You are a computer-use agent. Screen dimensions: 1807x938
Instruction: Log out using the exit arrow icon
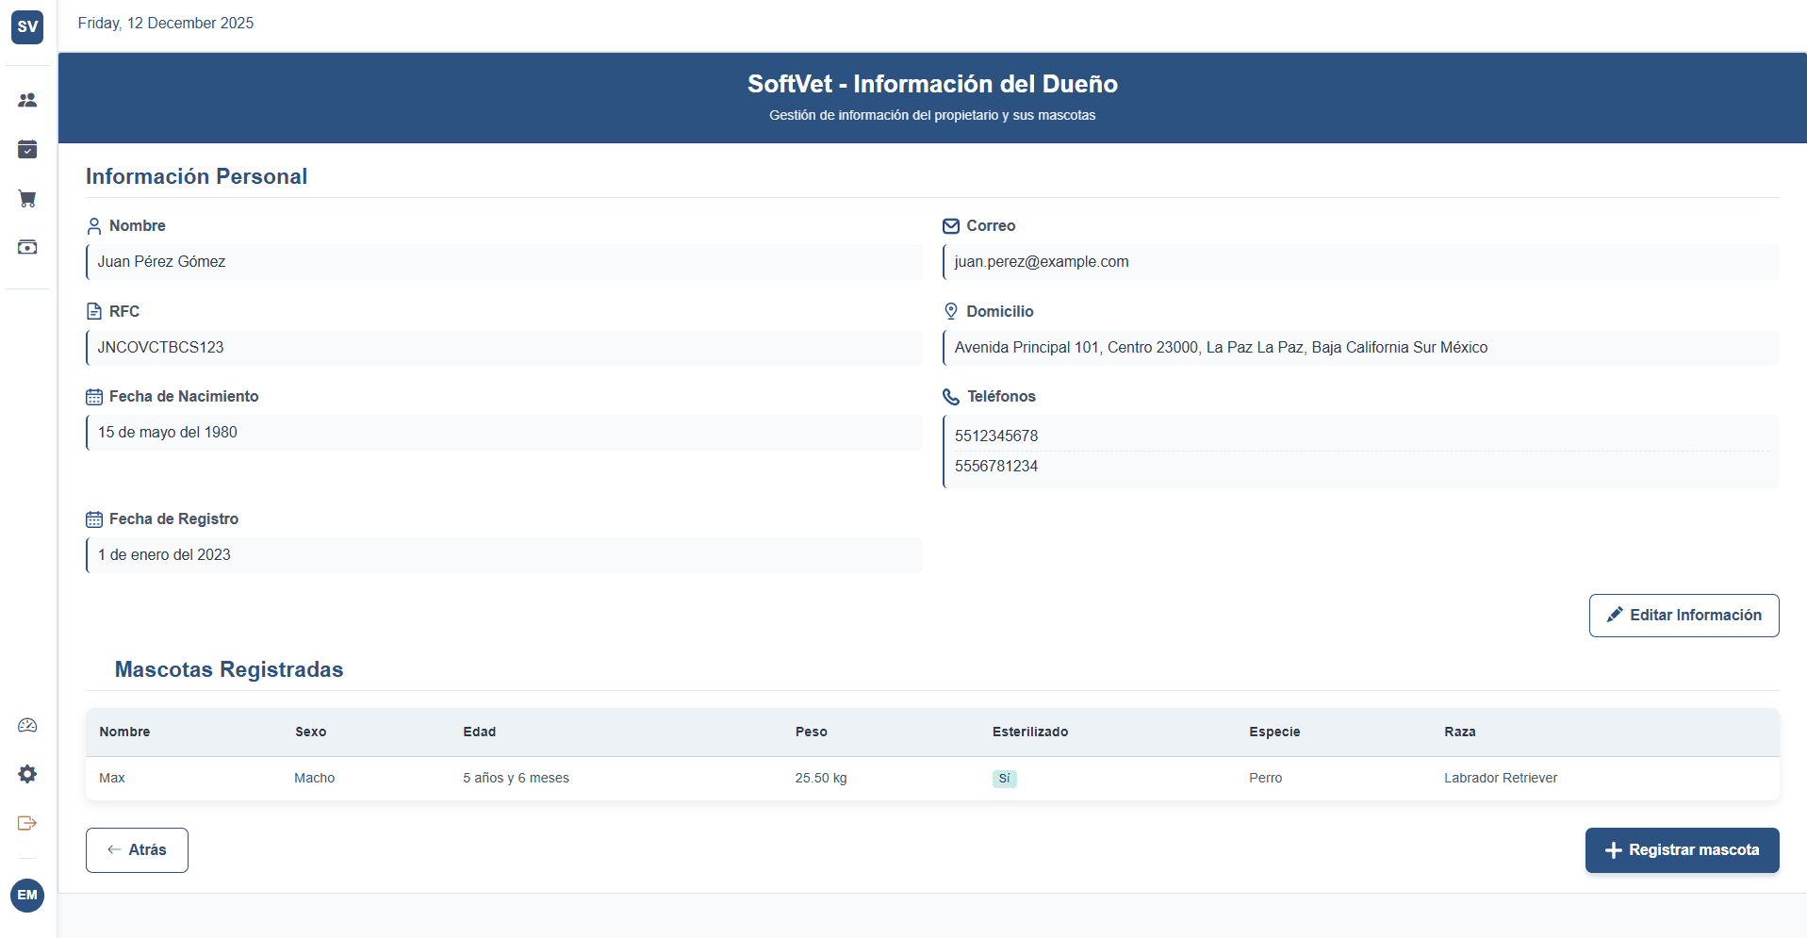tap(27, 823)
